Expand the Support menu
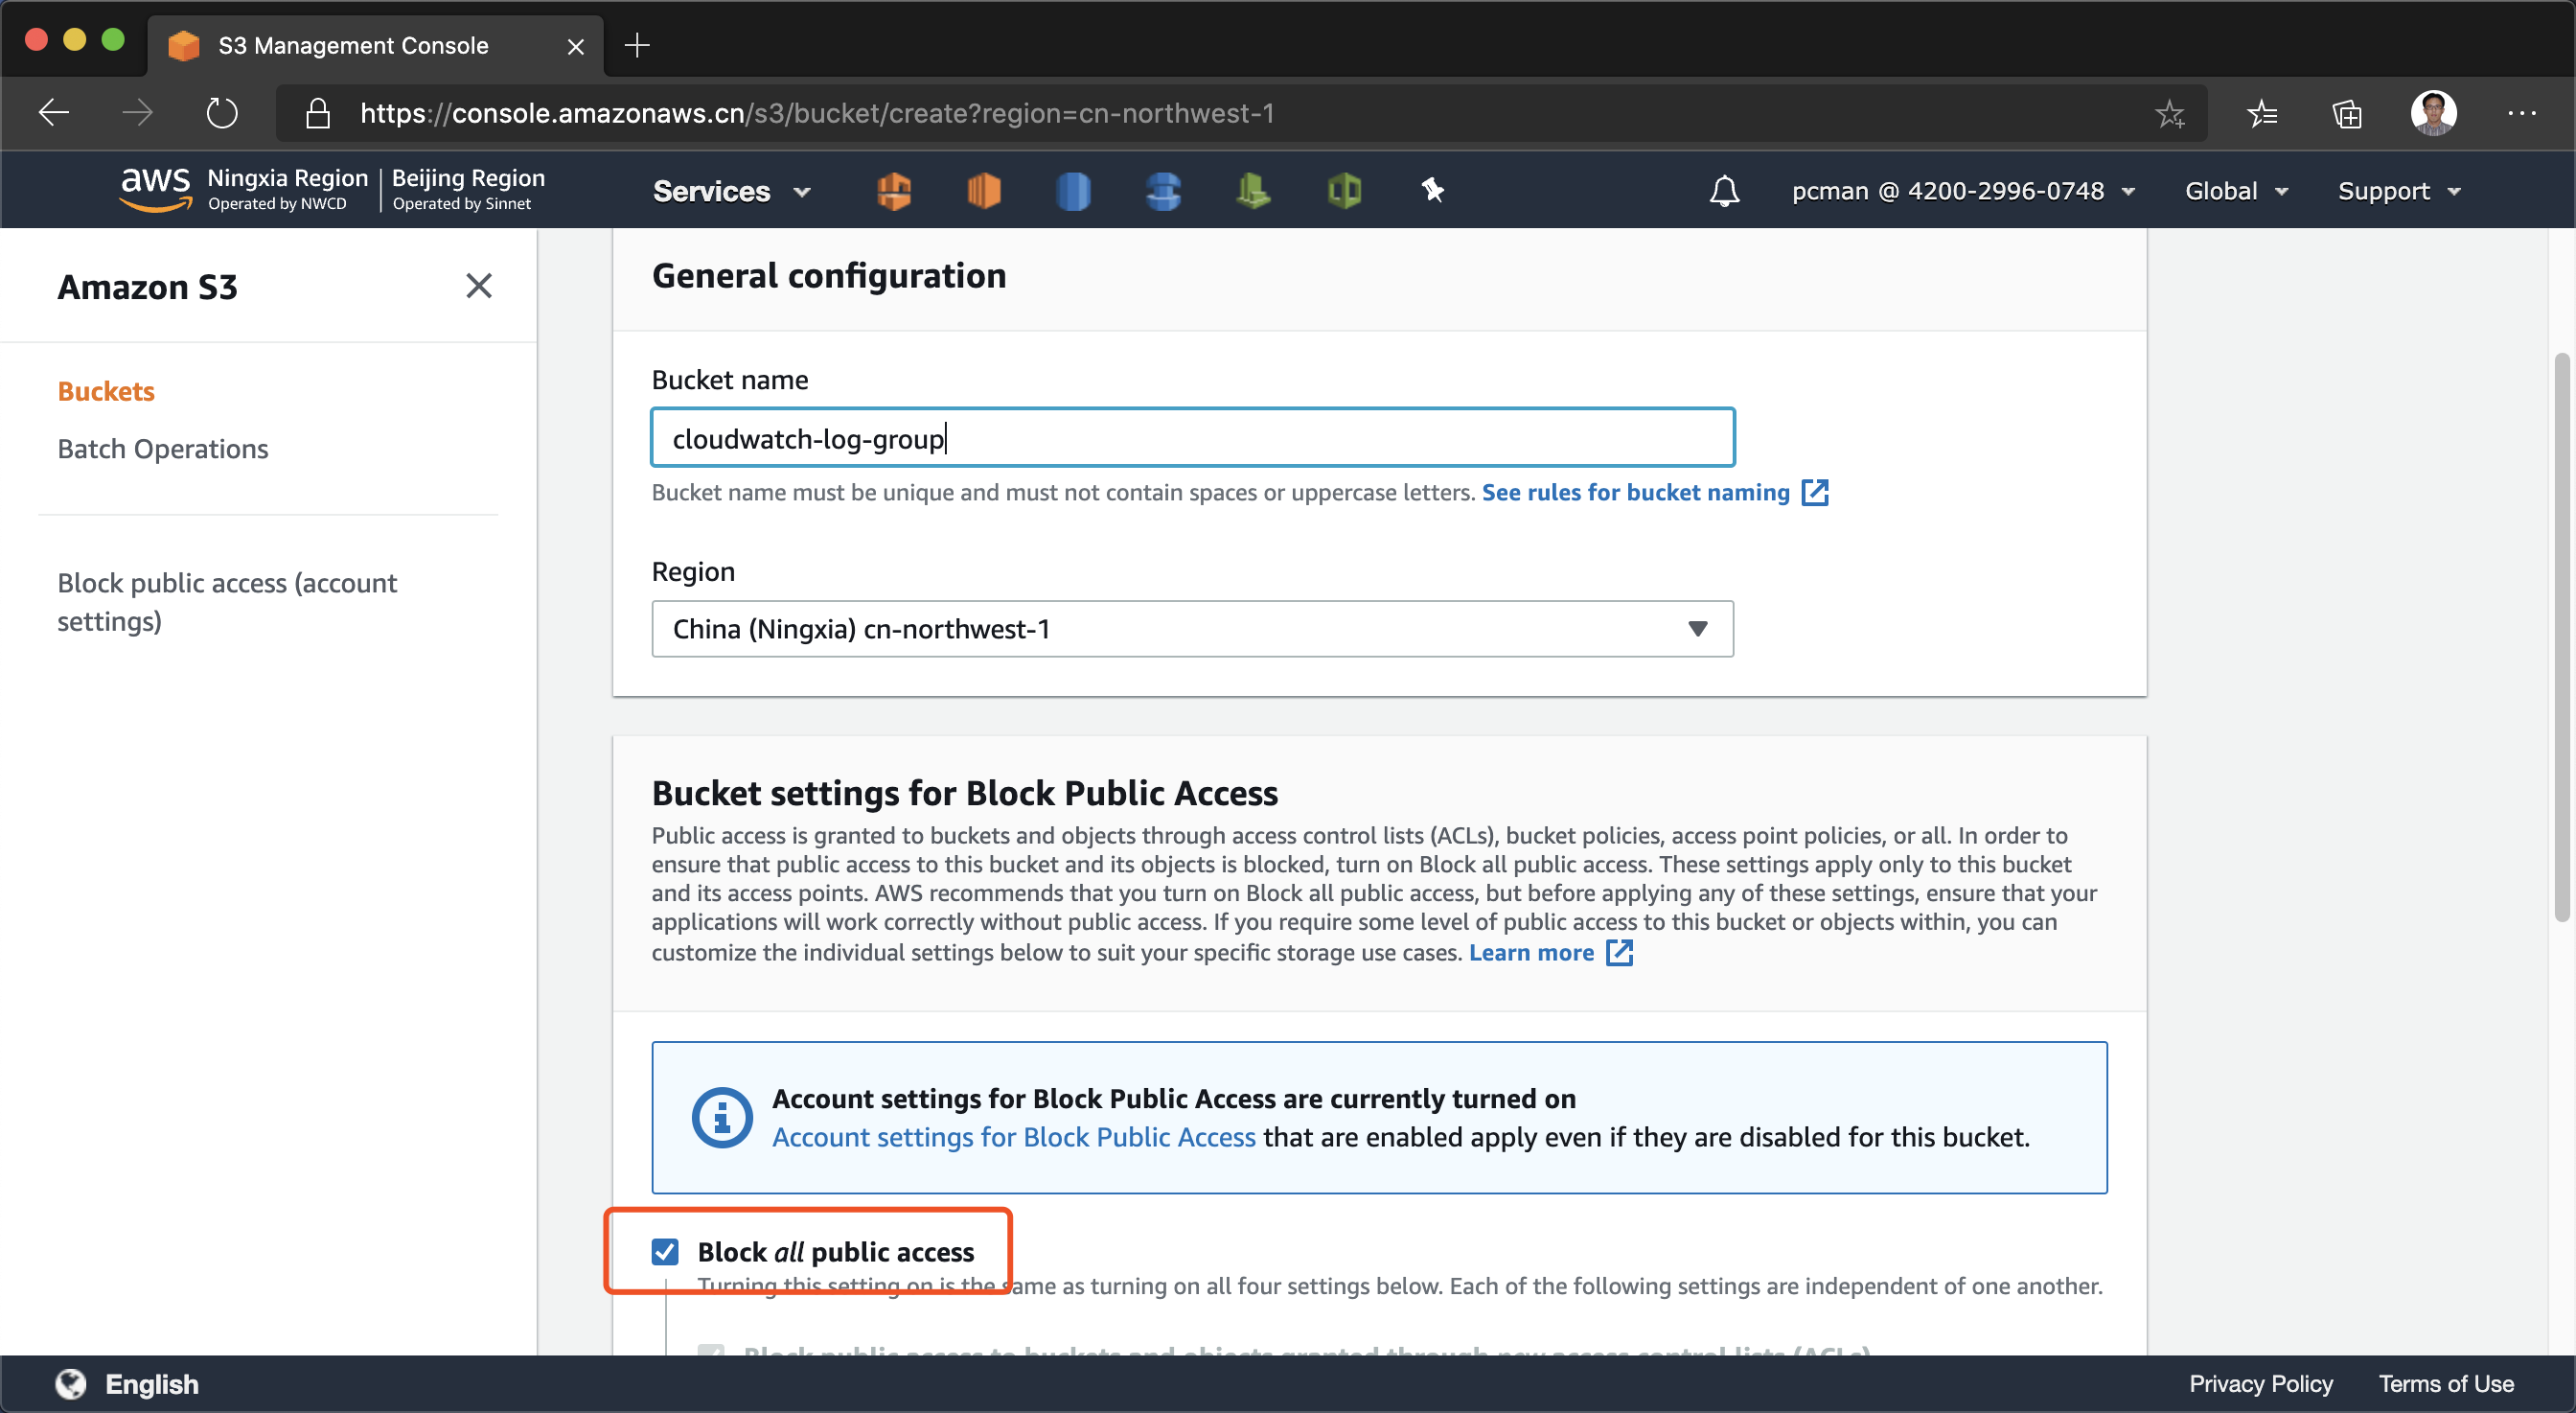The width and height of the screenshot is (2576, 1413). pos(2398,191)
